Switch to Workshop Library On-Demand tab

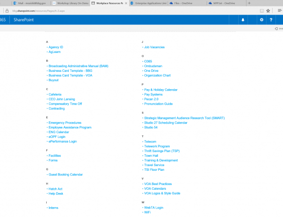tap(71, 3)
